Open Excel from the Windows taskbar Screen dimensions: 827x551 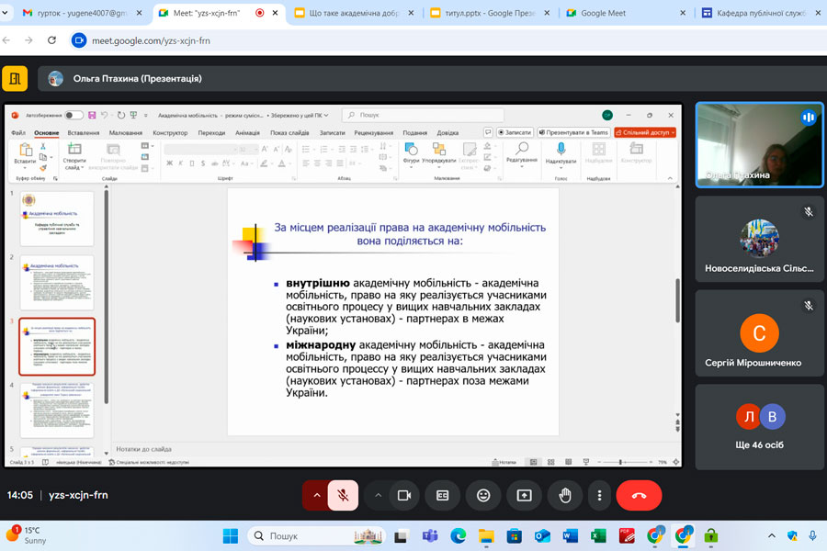pyautogui.click(x=598, y=535)
